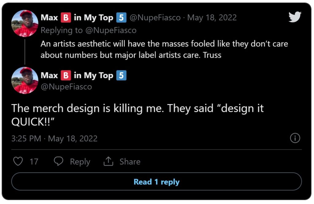Open the May 18, 2022 date link
Viewport: 314px width, 204px height.
[x=212, y=18]
